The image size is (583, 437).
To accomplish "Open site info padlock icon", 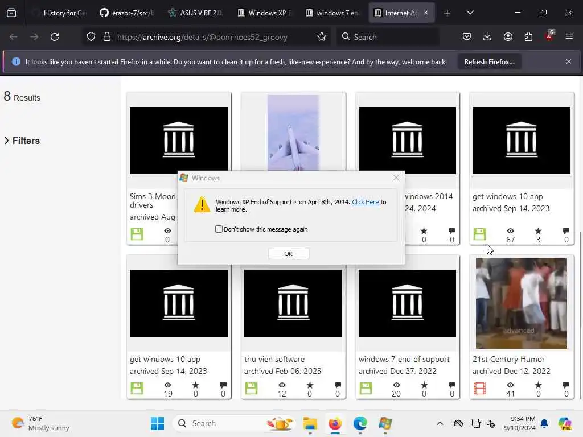I will point(107,37).
